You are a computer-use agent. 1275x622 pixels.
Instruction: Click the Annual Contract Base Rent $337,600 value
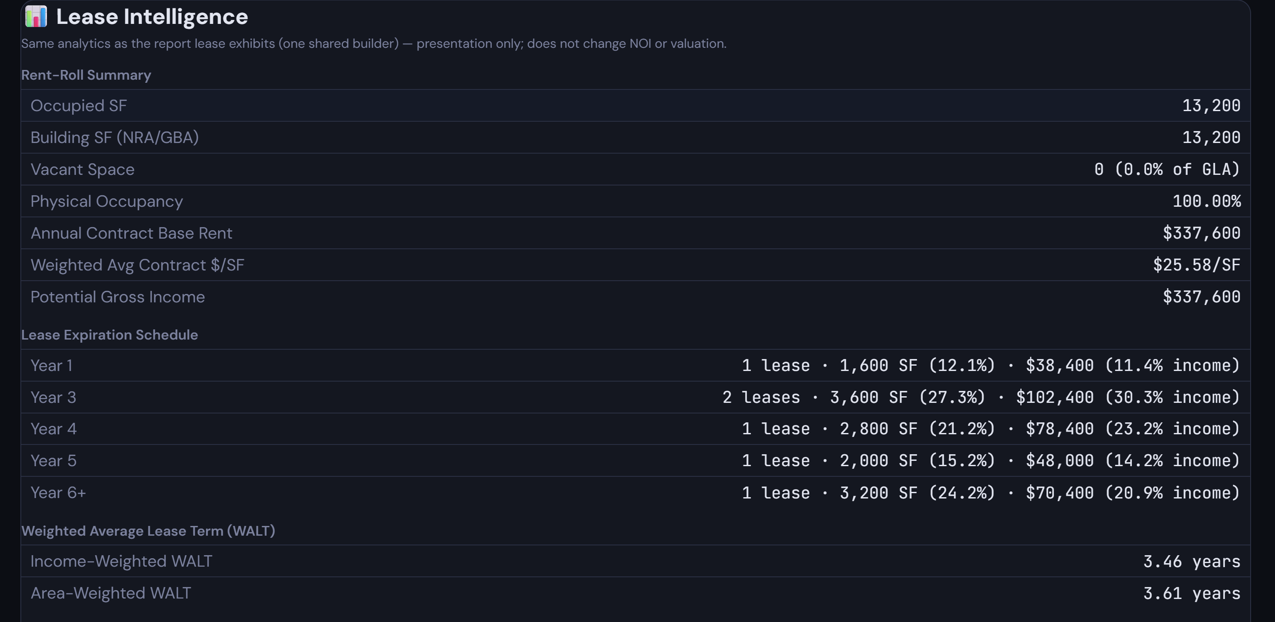[1201, 233]
